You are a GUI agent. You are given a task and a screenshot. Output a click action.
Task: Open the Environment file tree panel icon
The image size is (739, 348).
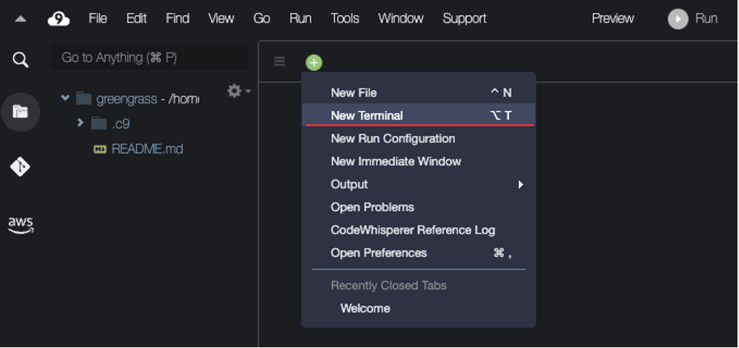click(x=20, y=112)
